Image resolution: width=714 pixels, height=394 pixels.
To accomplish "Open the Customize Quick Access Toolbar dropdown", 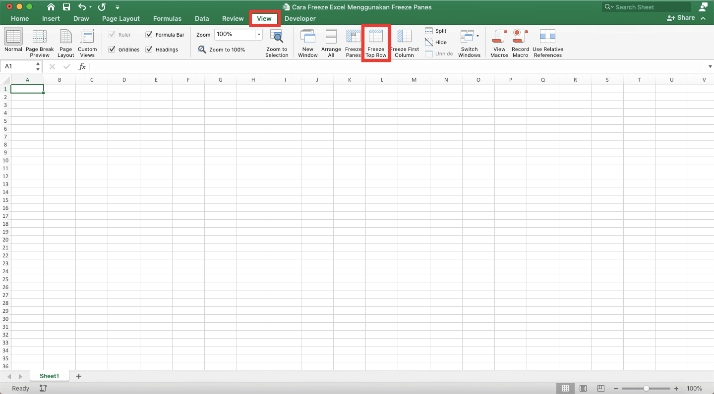I will coord(118,7).
